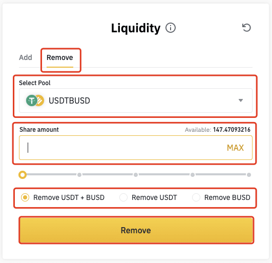Image resolution: width=272 pixels, height=263 pixels.
Task: Click MAX to fill share amount
Action: coord(236,148)
